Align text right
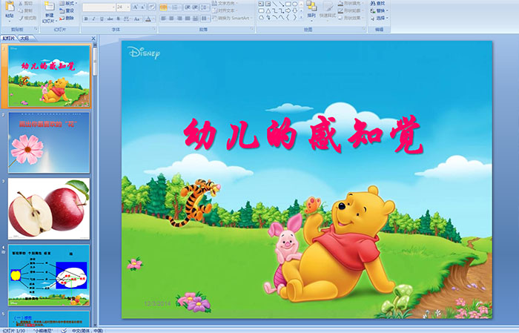 click(179, 19)
